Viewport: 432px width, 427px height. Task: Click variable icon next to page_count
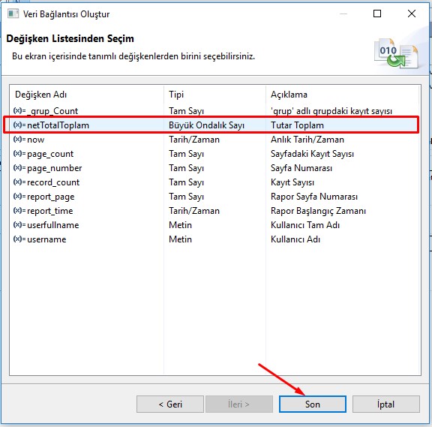coord(19,154)
